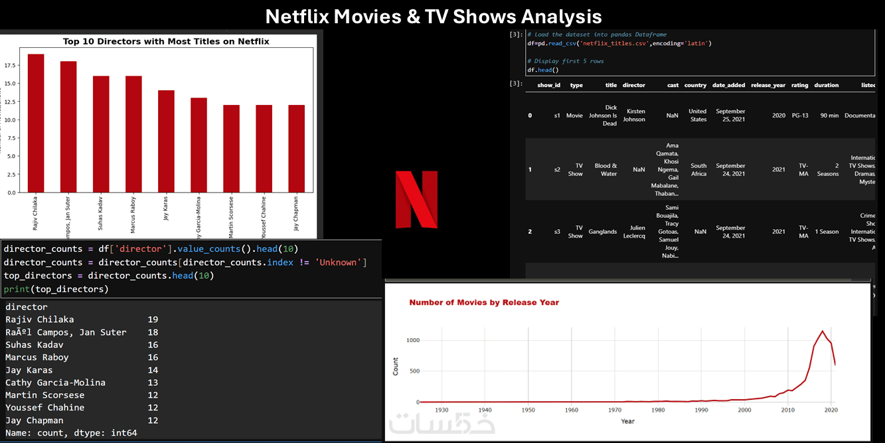Click the s2 show_id cell
This screenshot has height=443, width=885.
[x=557, y=169]
